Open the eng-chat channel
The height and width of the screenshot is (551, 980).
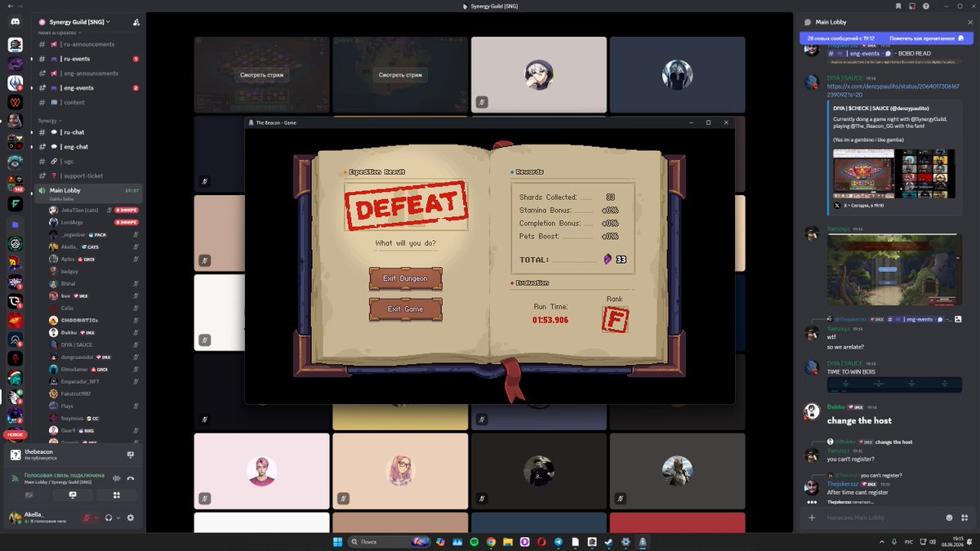pyautogui.click(x=88, y=147)
